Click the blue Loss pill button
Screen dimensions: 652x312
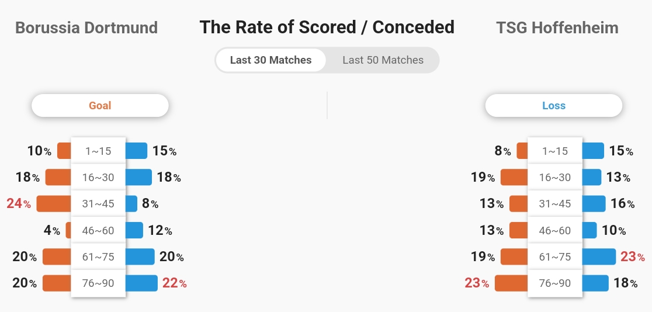pyautogui.click(x=554, y=105)
